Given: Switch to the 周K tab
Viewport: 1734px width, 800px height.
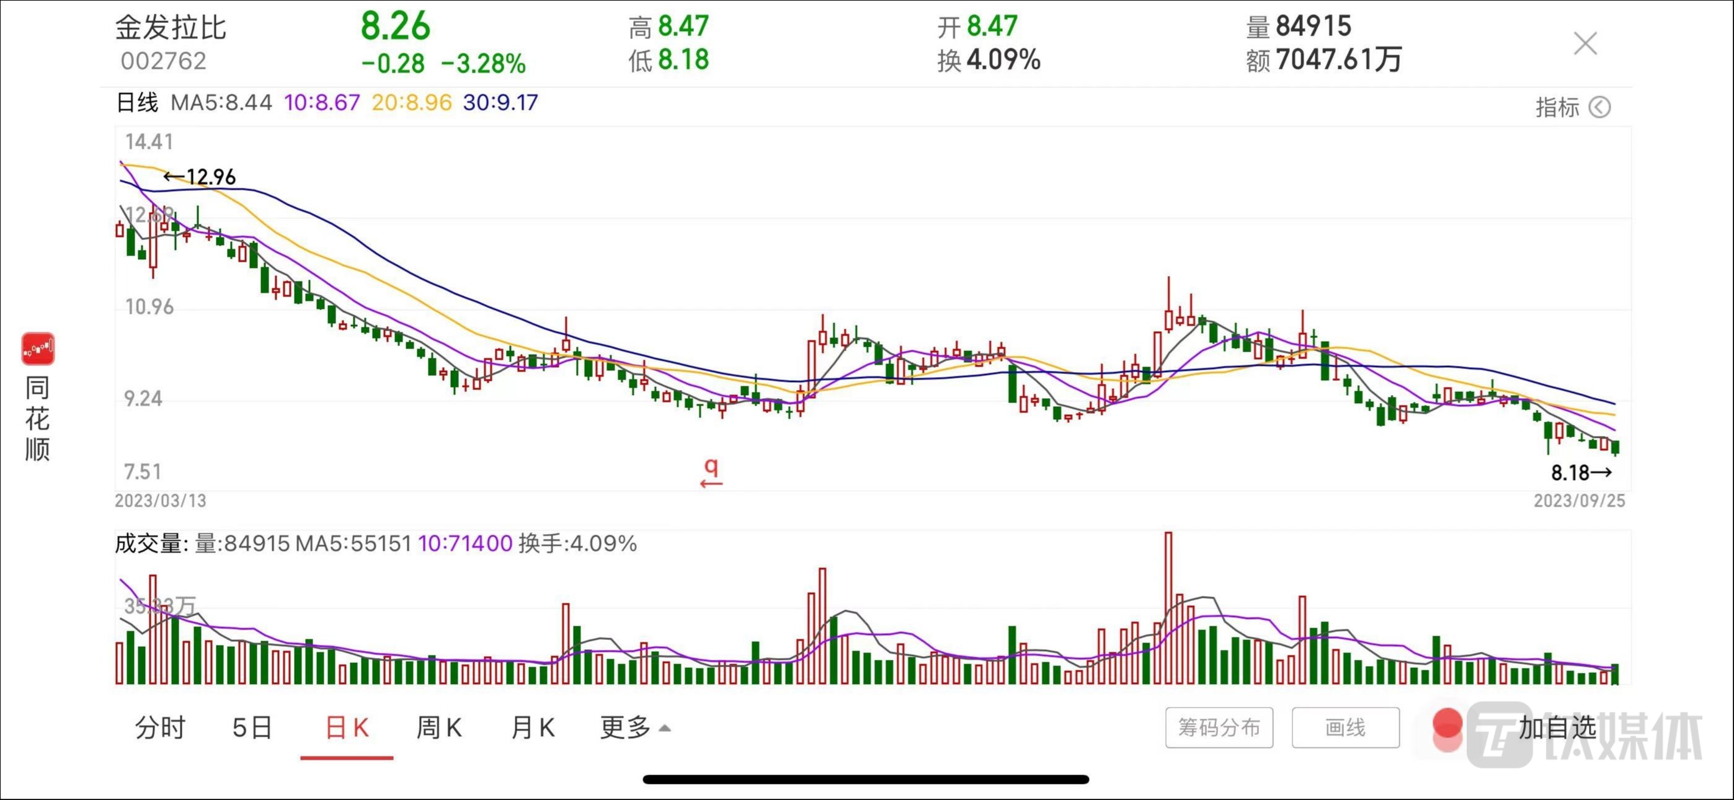Looking at the screenshot, I should click(x=439, y=728).
